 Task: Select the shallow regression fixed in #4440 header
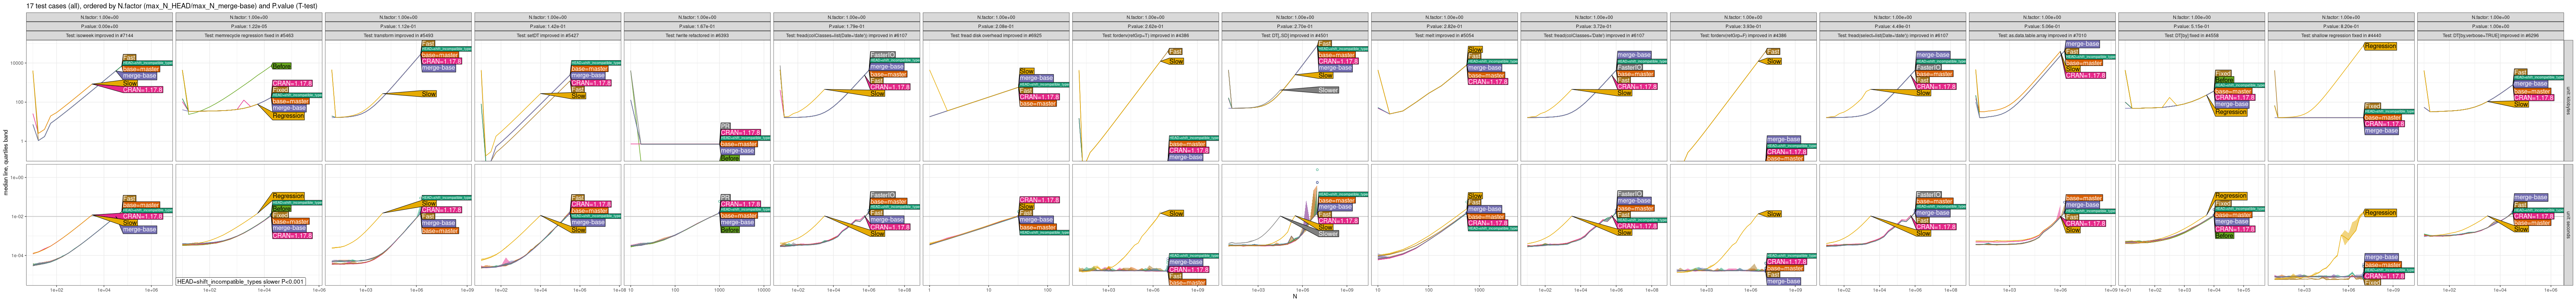(x=2339, y=35)
